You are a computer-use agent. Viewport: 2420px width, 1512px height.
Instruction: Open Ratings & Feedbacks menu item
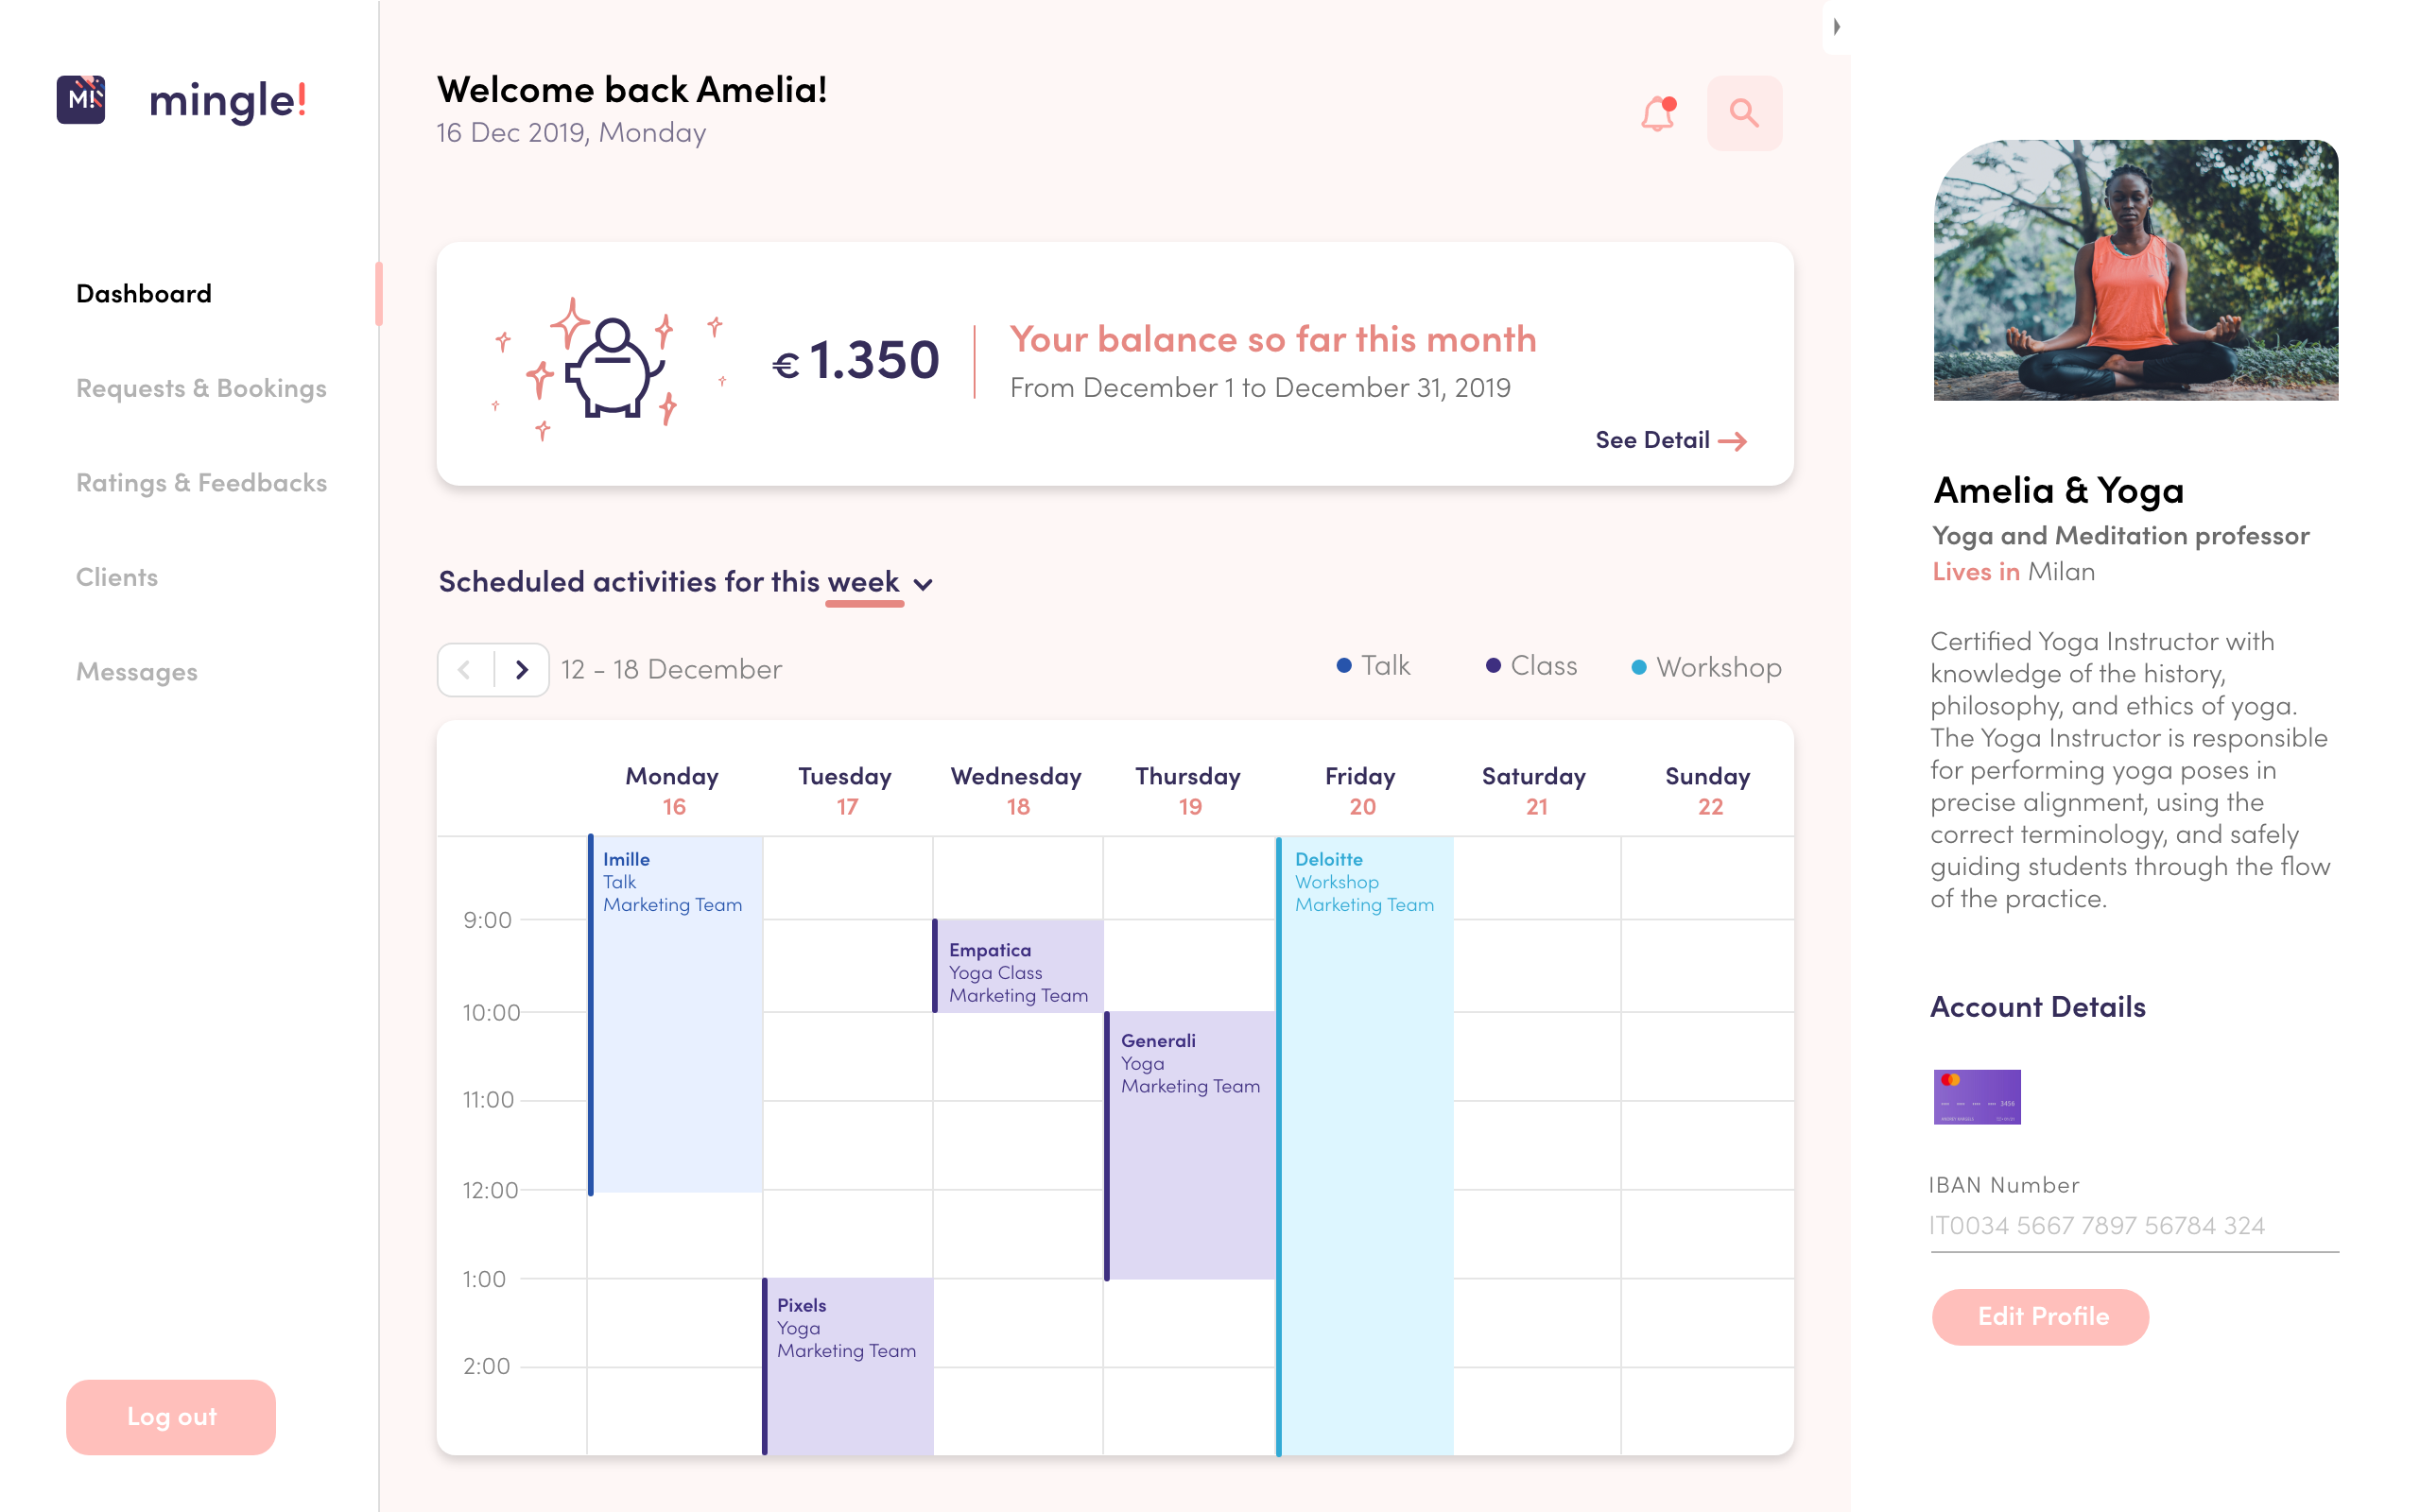201,483
